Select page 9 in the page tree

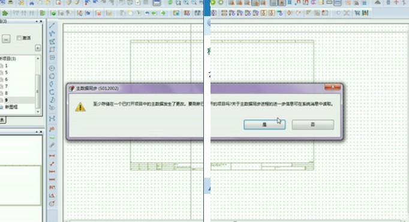point(6,100)
